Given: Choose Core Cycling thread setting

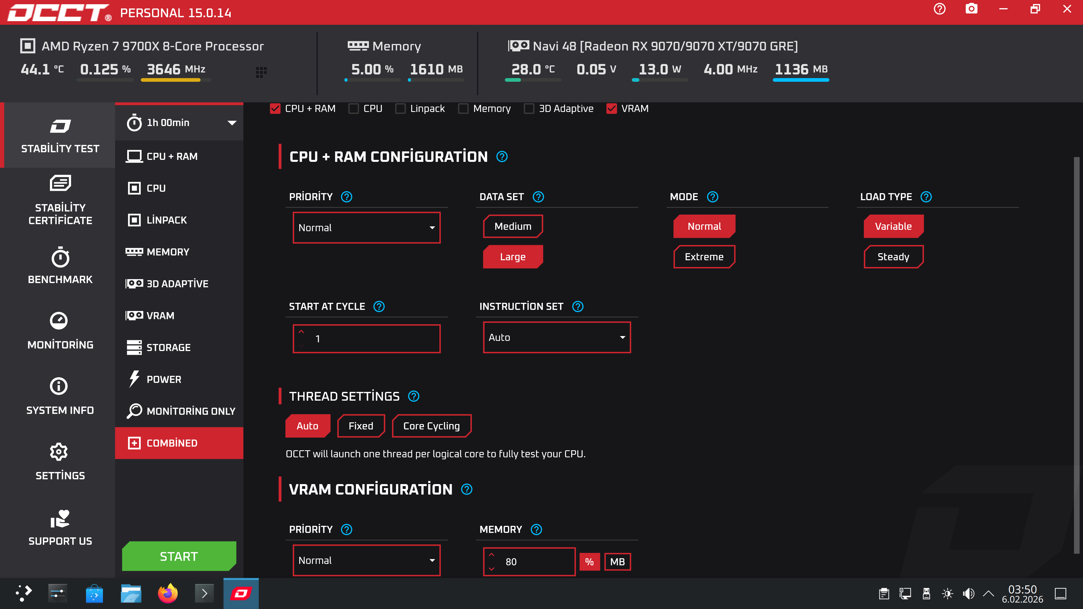Looking at the screenshot, I should tap(431, 426).
